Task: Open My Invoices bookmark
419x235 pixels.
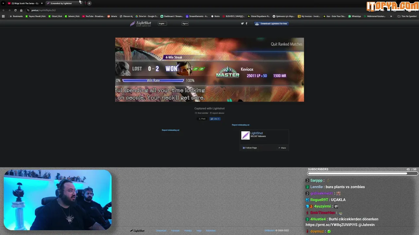Action: (309, 16)
